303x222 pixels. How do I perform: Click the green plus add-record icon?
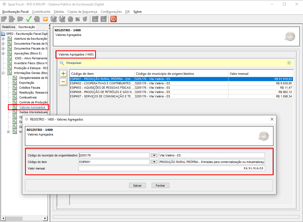[x=63, y=74]
